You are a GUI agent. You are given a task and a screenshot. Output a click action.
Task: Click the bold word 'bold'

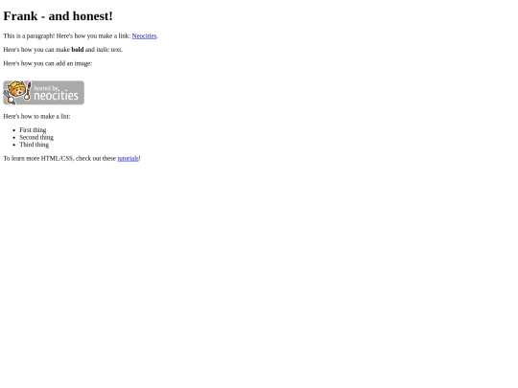(x=78, y=50)
